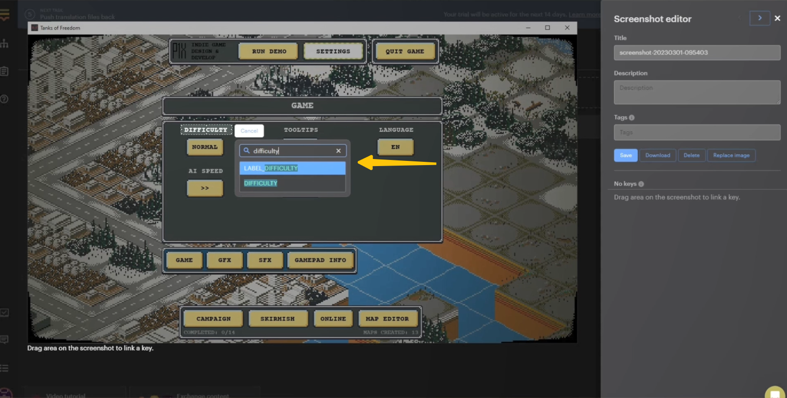This screenshot has height=398, width=787.
Task: Click GFX tab in the screenshot
Action: (x=225, y=260)
